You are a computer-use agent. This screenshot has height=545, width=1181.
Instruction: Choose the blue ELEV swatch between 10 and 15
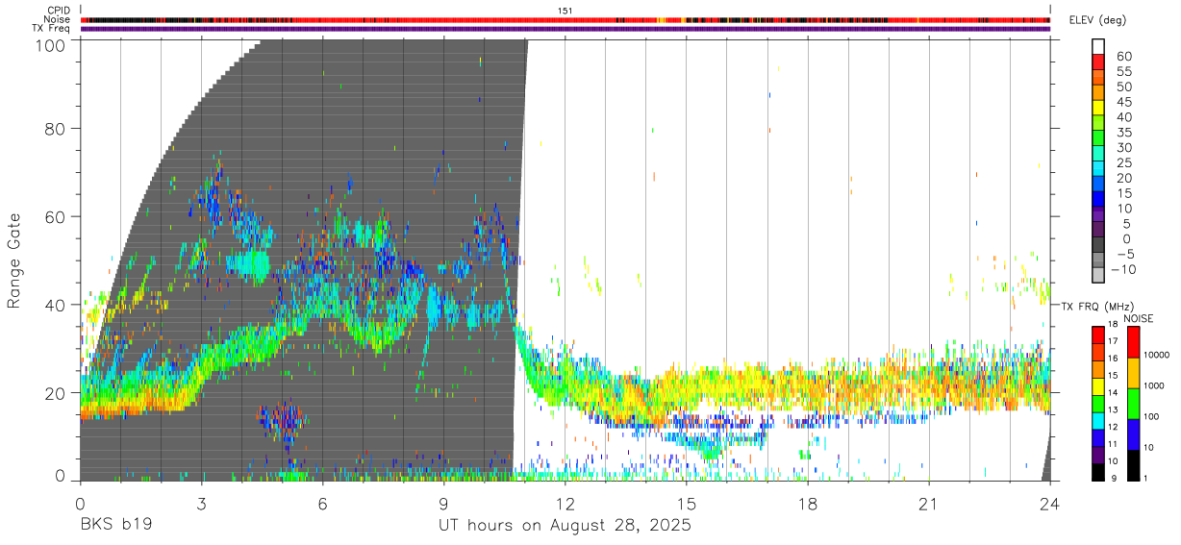pyautogui.click(x=1098, y=198)
